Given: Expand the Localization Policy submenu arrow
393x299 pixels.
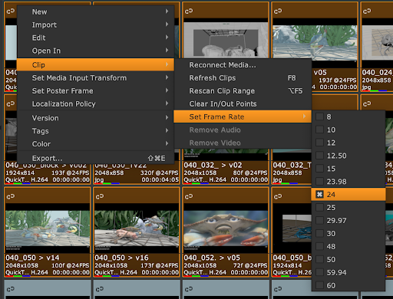Looking at the screenshot, I should coord(167,103).
